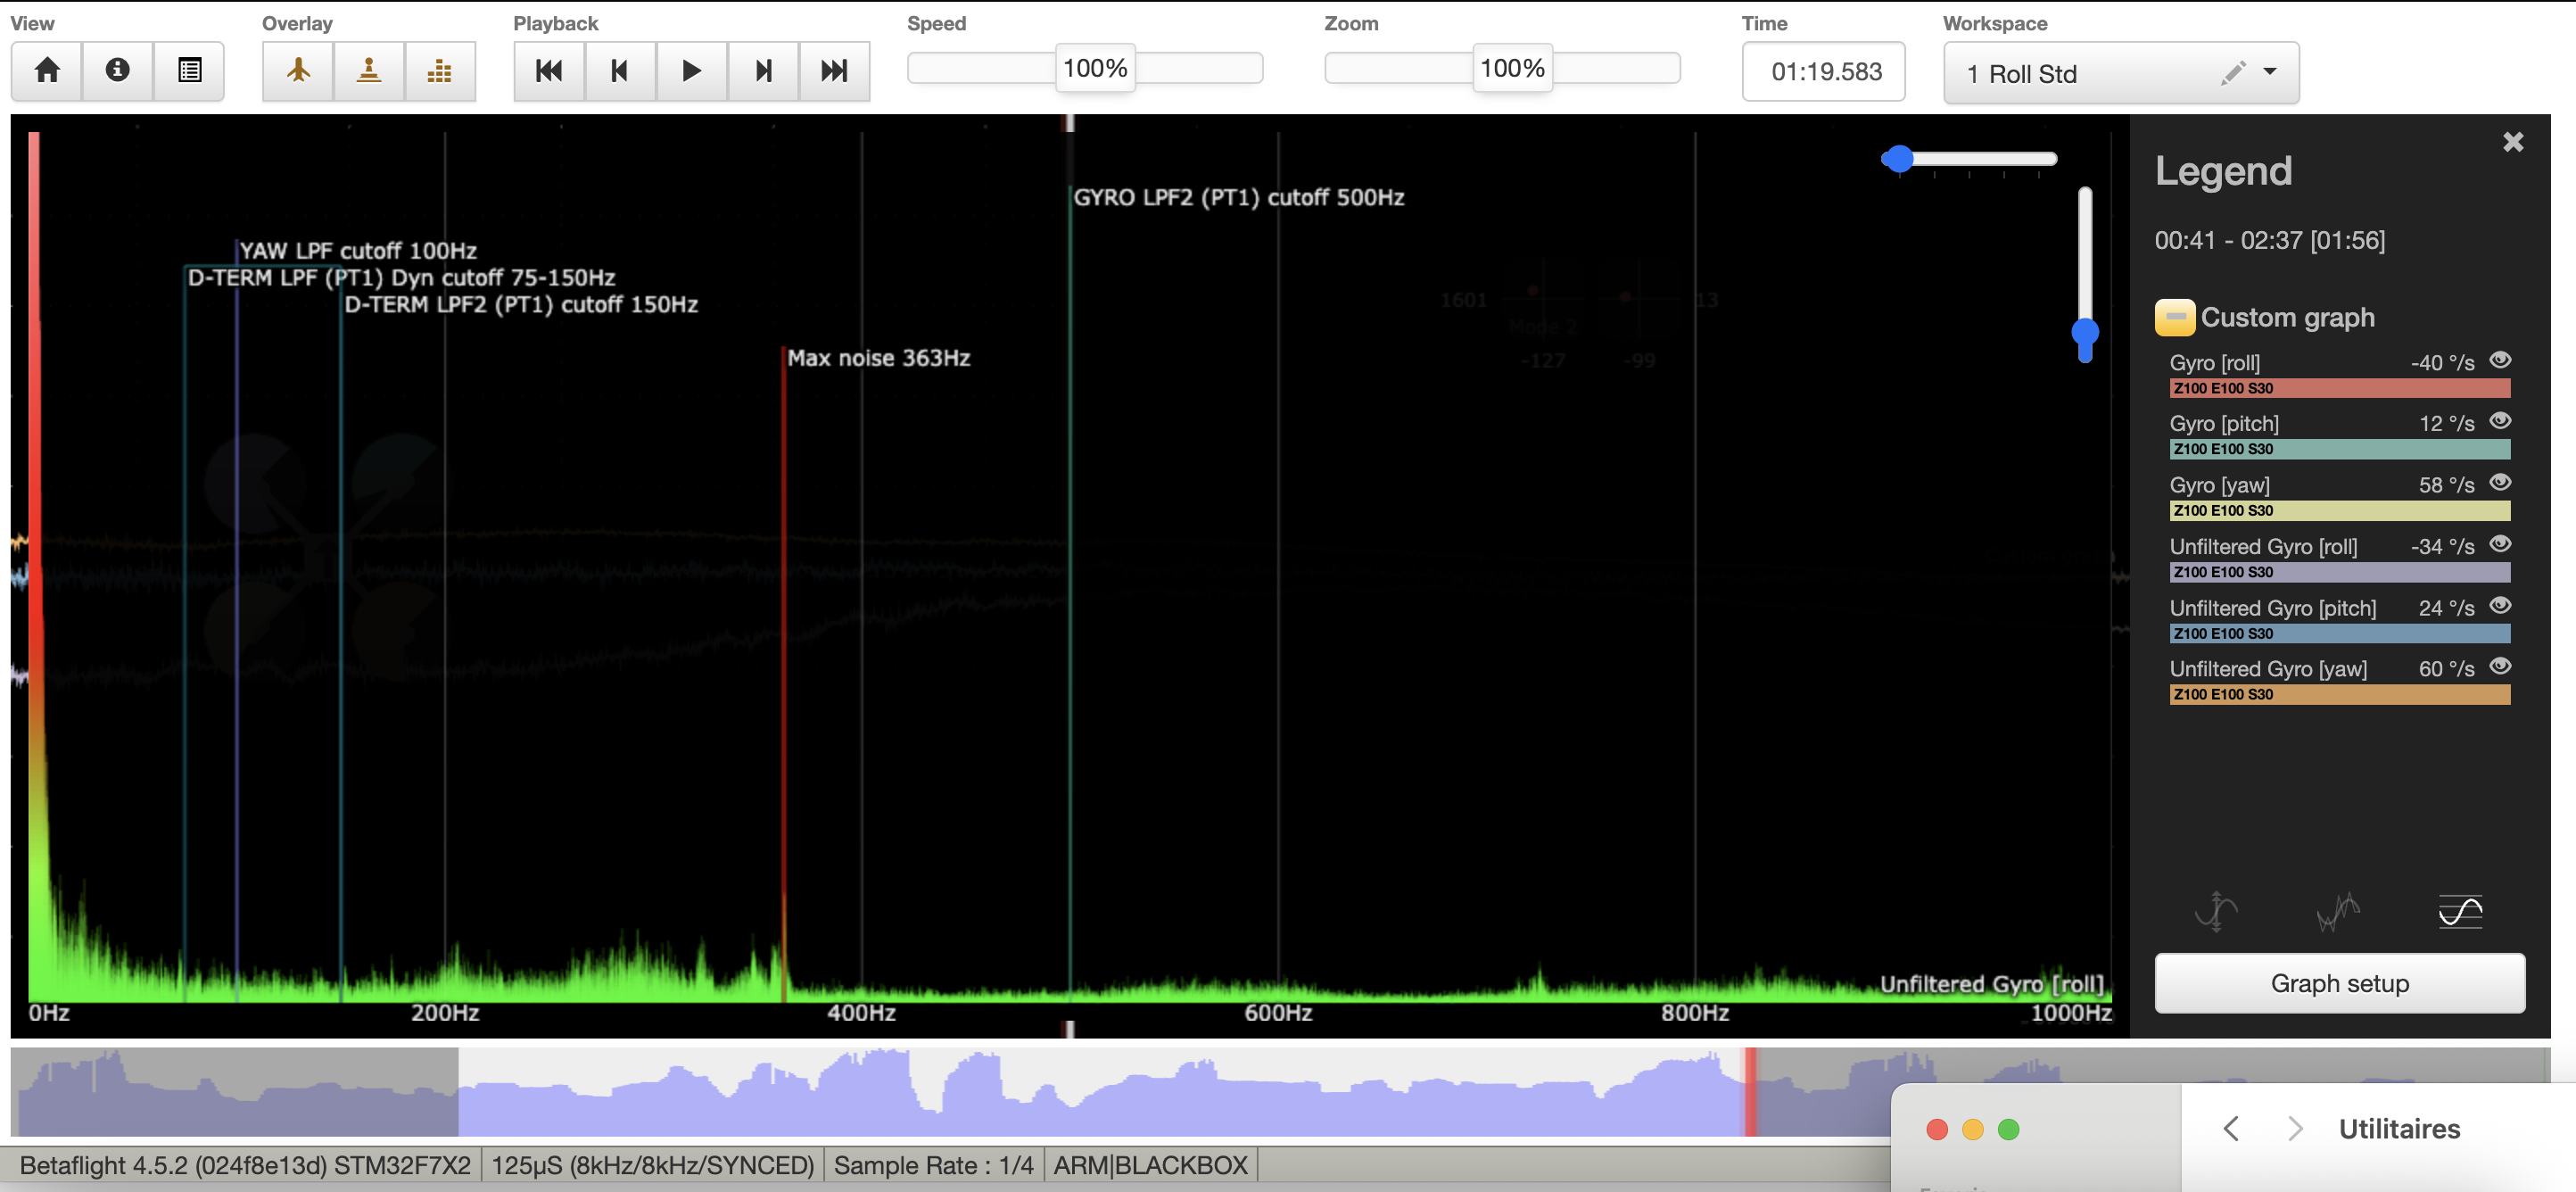Click the Zoom 100% slider
This screenshot has height=1192, width=2576.
coord(1511,69)
